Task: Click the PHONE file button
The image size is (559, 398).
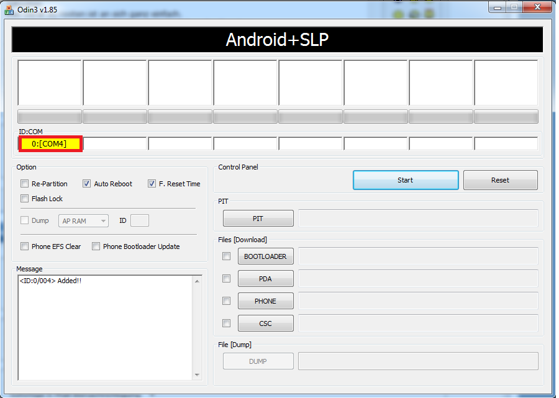Action: point(266,301)
